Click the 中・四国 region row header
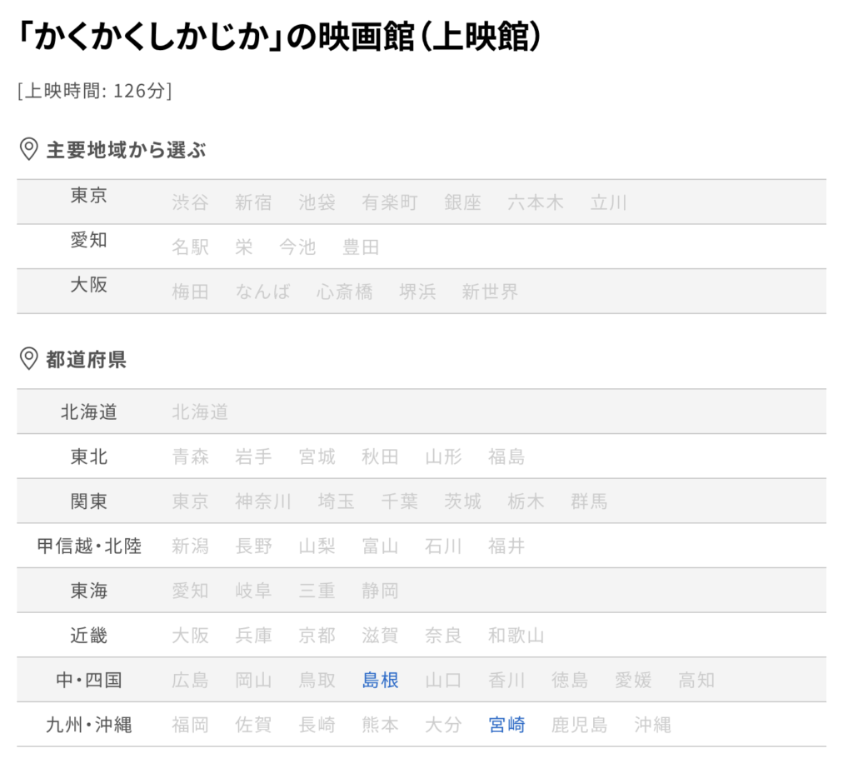 pos(88,680)
